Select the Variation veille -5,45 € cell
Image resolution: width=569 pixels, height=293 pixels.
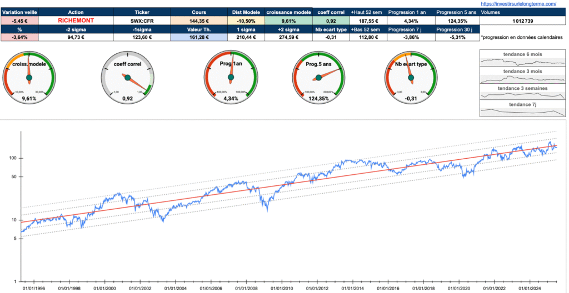click(x=19, y=20)
